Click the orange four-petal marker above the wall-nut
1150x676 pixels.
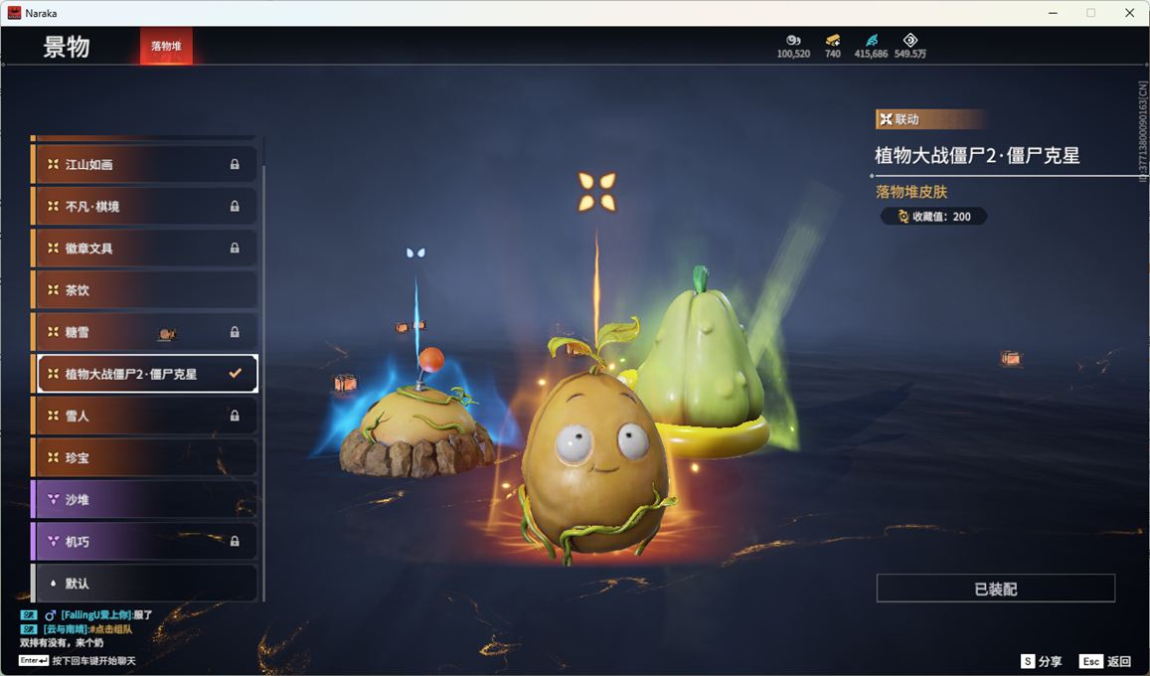pos(597,191)
